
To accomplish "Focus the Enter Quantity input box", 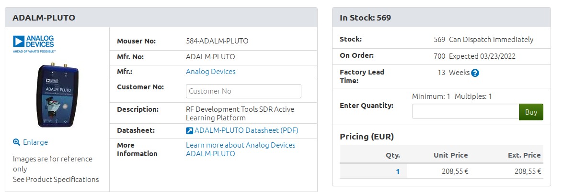I will pos(465,111).
